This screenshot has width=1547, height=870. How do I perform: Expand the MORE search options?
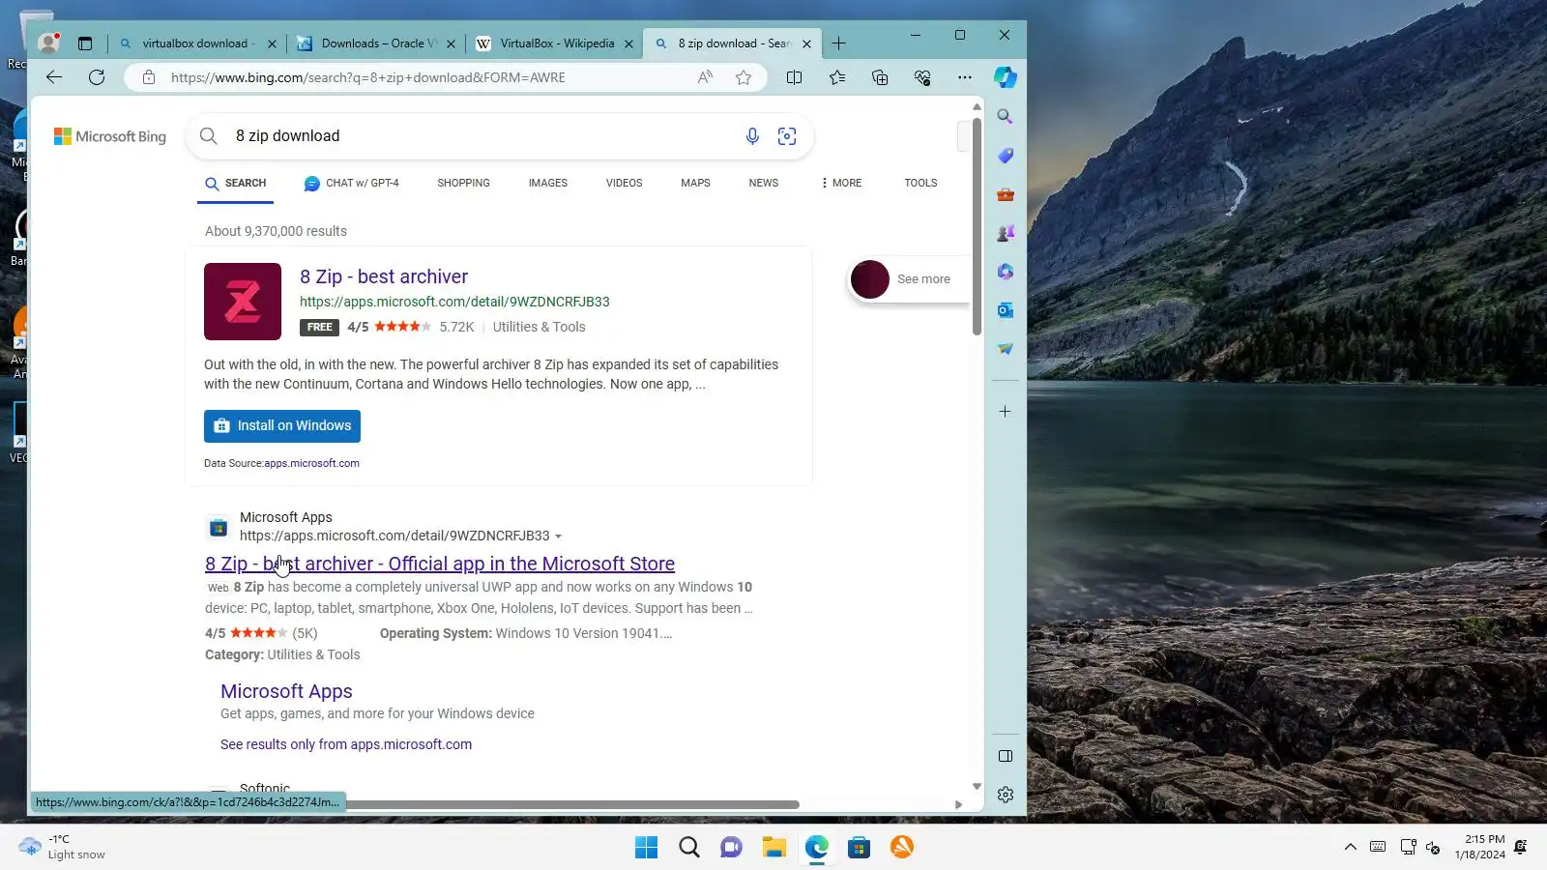(841, 184)
